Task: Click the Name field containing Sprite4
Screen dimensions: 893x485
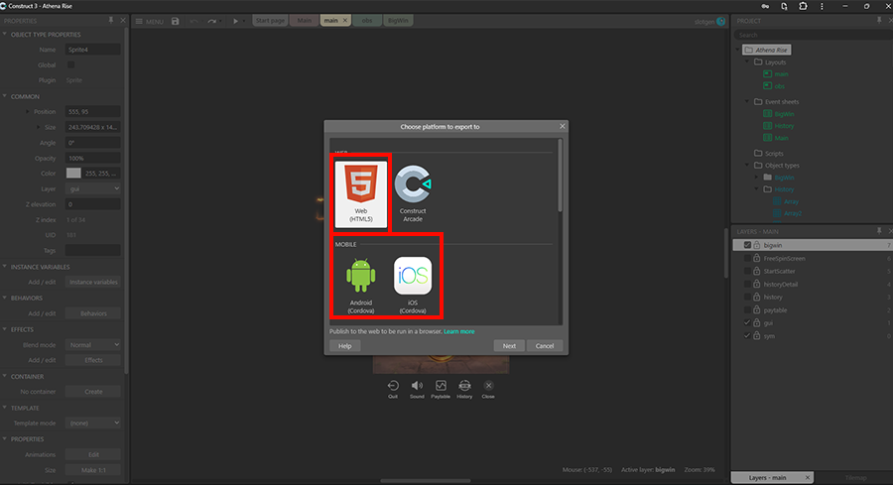Action: (93, 50)
